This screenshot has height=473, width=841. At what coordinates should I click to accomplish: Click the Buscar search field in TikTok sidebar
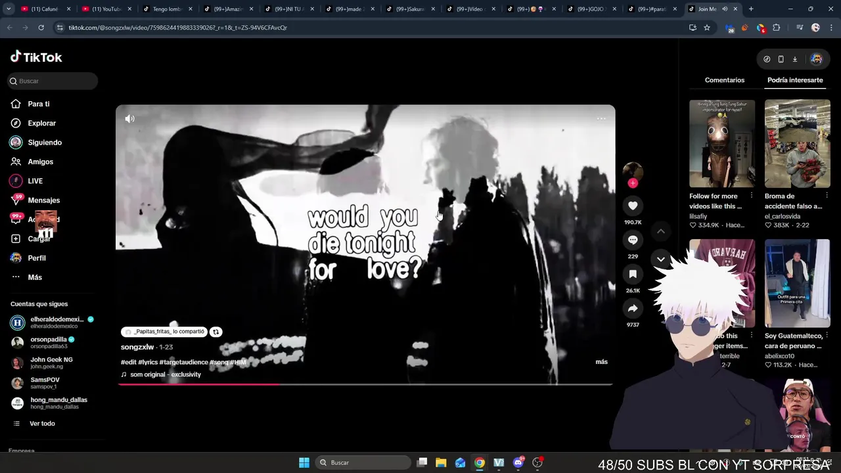point(53,81)
